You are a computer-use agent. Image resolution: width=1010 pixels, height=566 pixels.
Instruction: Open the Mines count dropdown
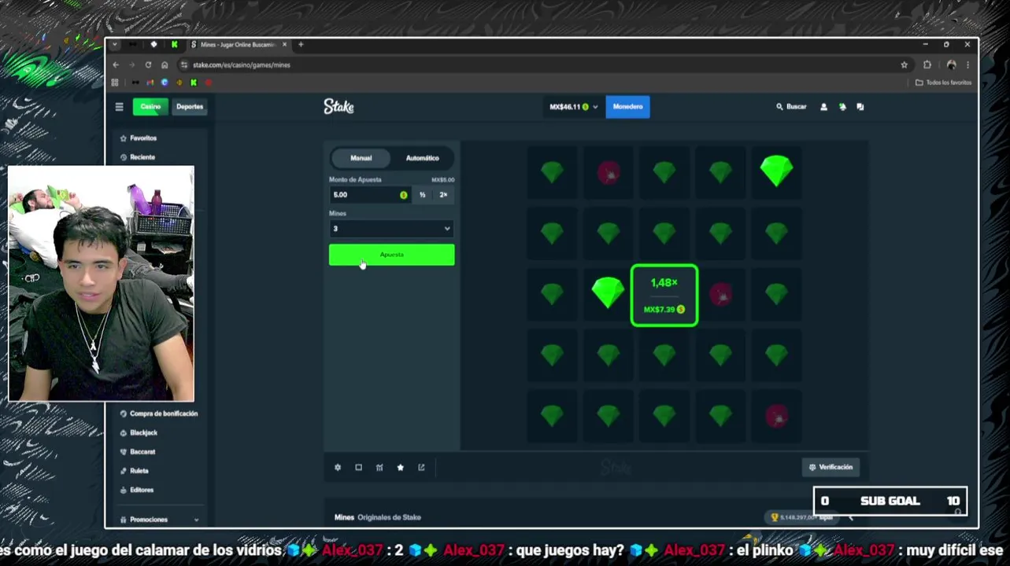pyautogui.click(x=391, y=229)
